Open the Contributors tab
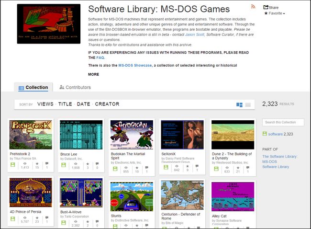The width and height of the screenshot is (311, 229). pos(75,87)
